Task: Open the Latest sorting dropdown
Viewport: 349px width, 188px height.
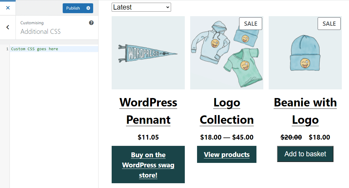Action: tap(141, 7)
